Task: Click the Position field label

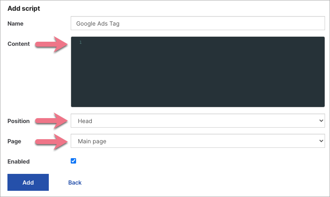Action: point(19,121)
